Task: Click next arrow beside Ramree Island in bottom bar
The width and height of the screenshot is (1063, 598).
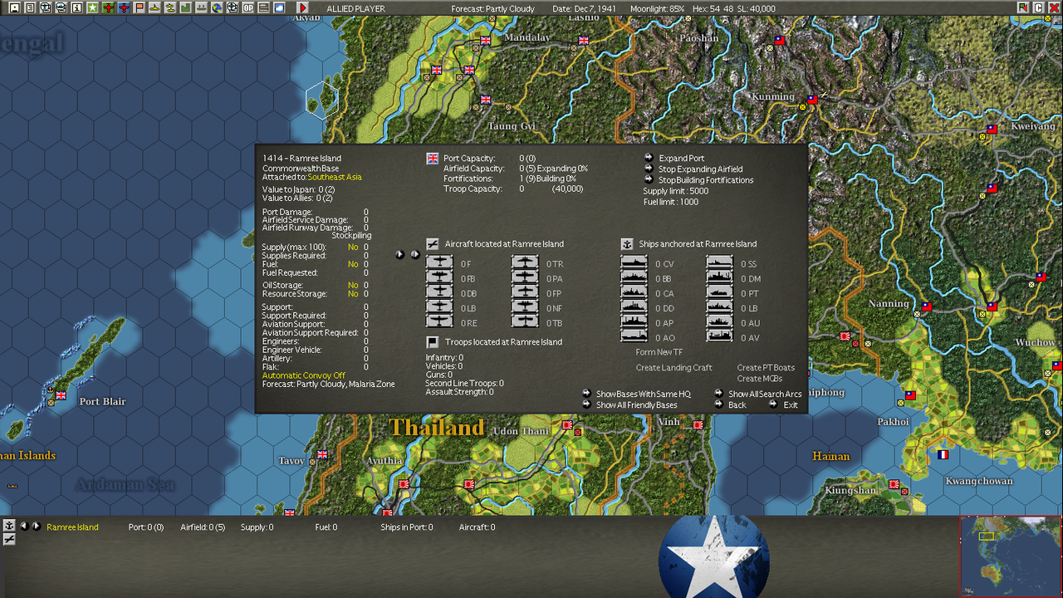Action: tap(36, 526)
